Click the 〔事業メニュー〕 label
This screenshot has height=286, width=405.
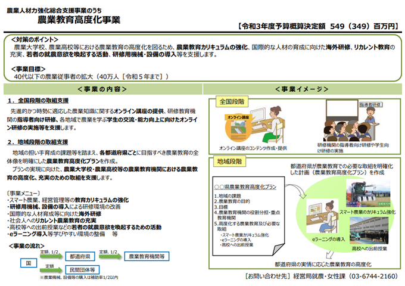click(23, 193)
